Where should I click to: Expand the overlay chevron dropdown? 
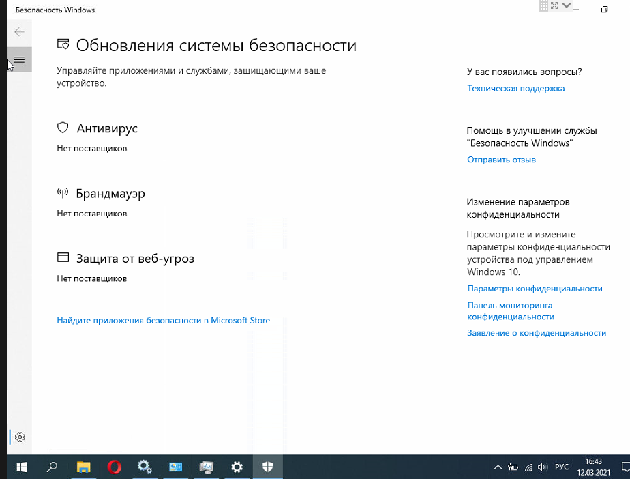pyautogui.click(x=567, y=5)
